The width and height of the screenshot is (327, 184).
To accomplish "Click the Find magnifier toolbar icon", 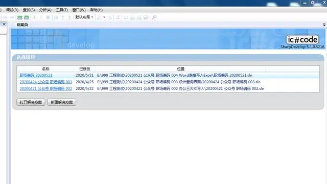I will [x=154, y=17].
